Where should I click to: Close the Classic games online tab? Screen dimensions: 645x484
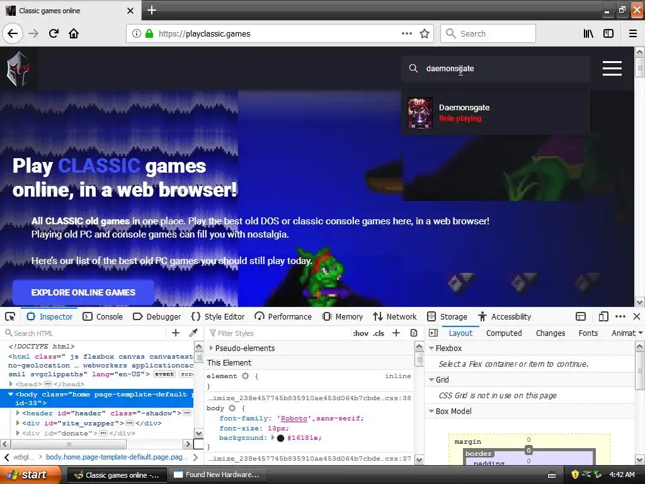(130, 11)
